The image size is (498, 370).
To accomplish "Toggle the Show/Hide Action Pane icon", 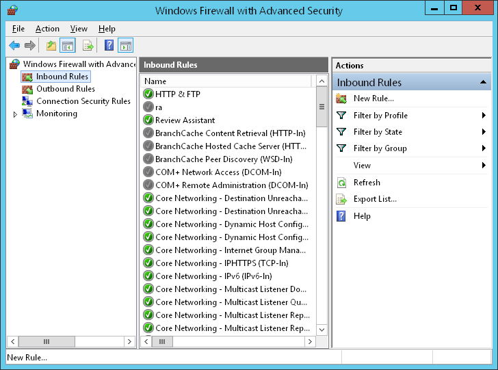I will coord(125,46).
